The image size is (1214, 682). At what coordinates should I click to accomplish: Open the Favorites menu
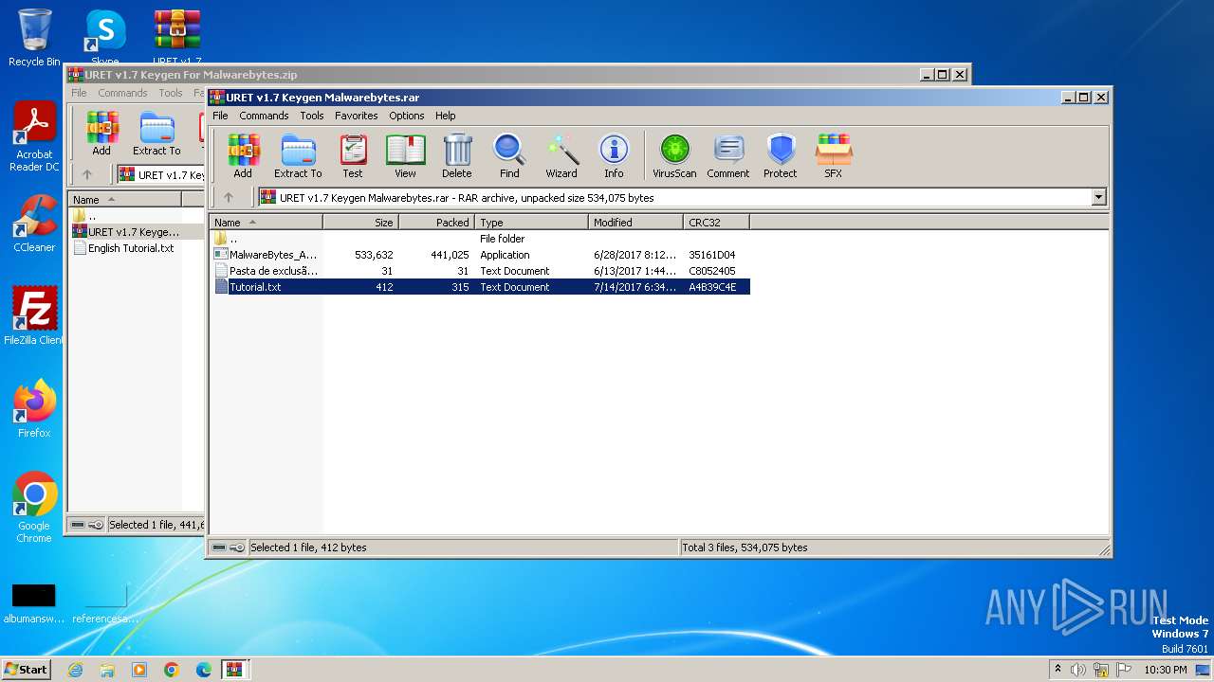[357, 116]
